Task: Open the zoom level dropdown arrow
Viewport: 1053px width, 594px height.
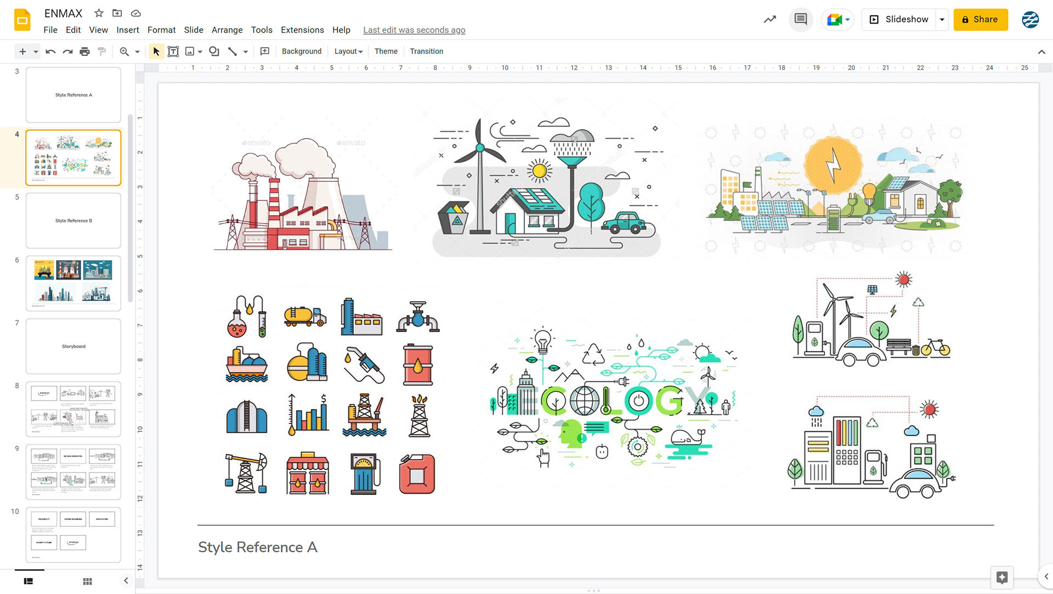Action: pos(138,52)
